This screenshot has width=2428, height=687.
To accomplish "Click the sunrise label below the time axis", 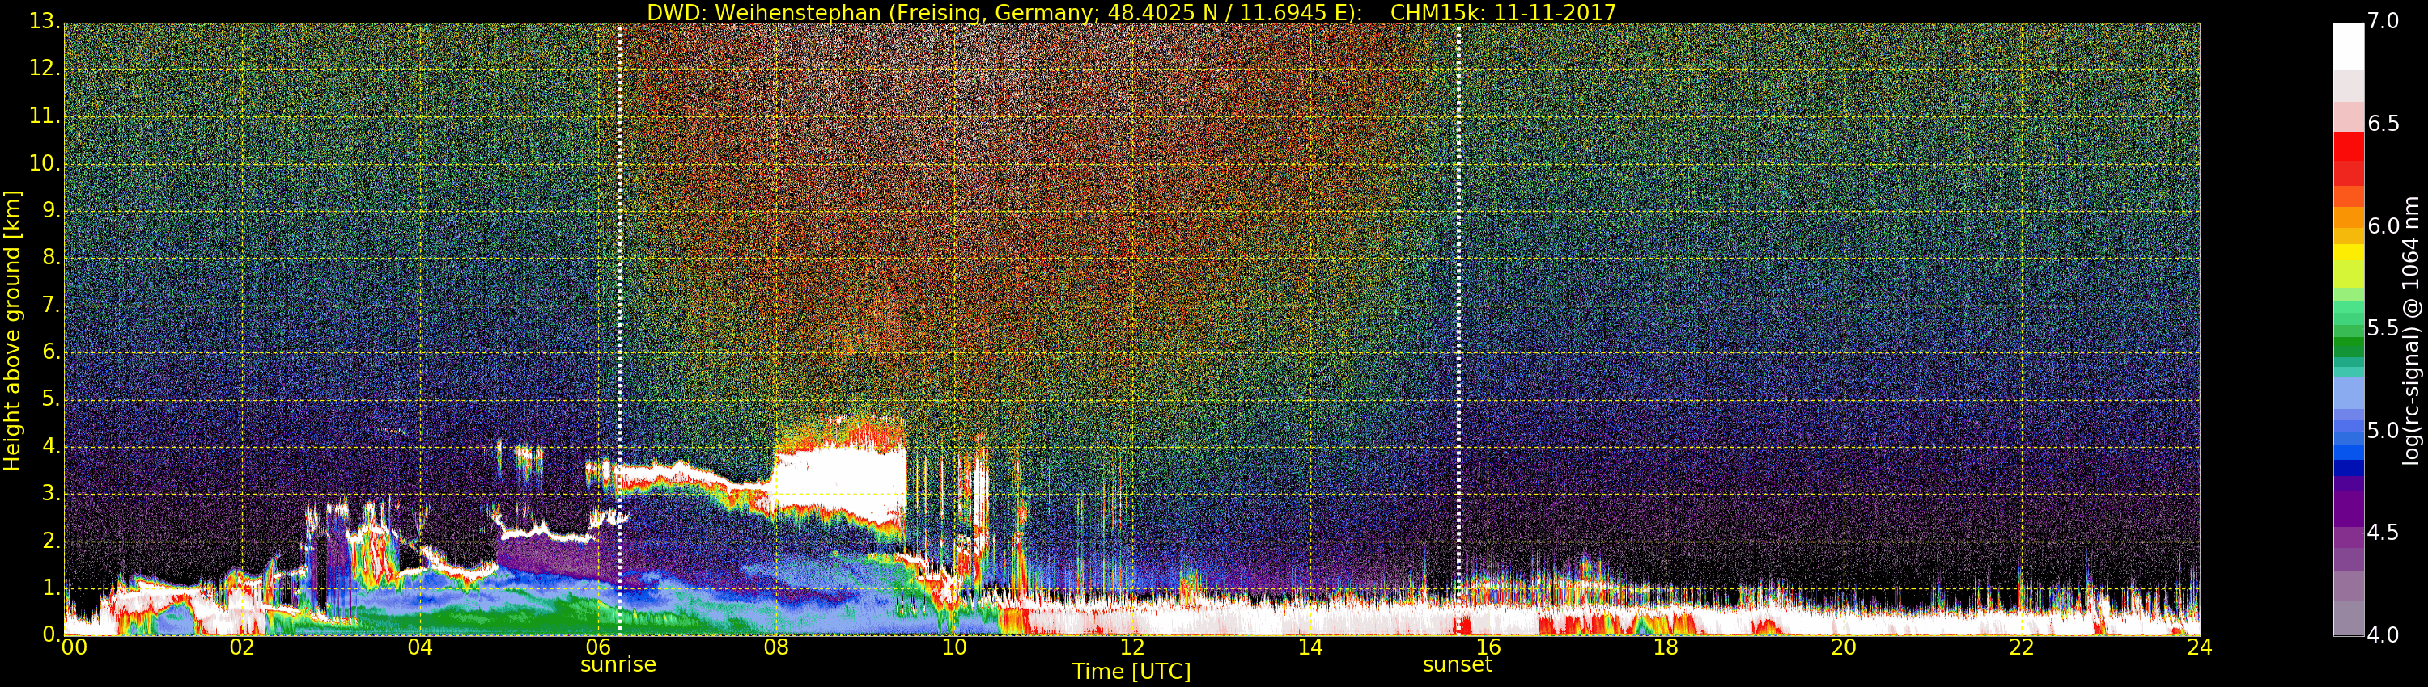I will click(618, 664).
